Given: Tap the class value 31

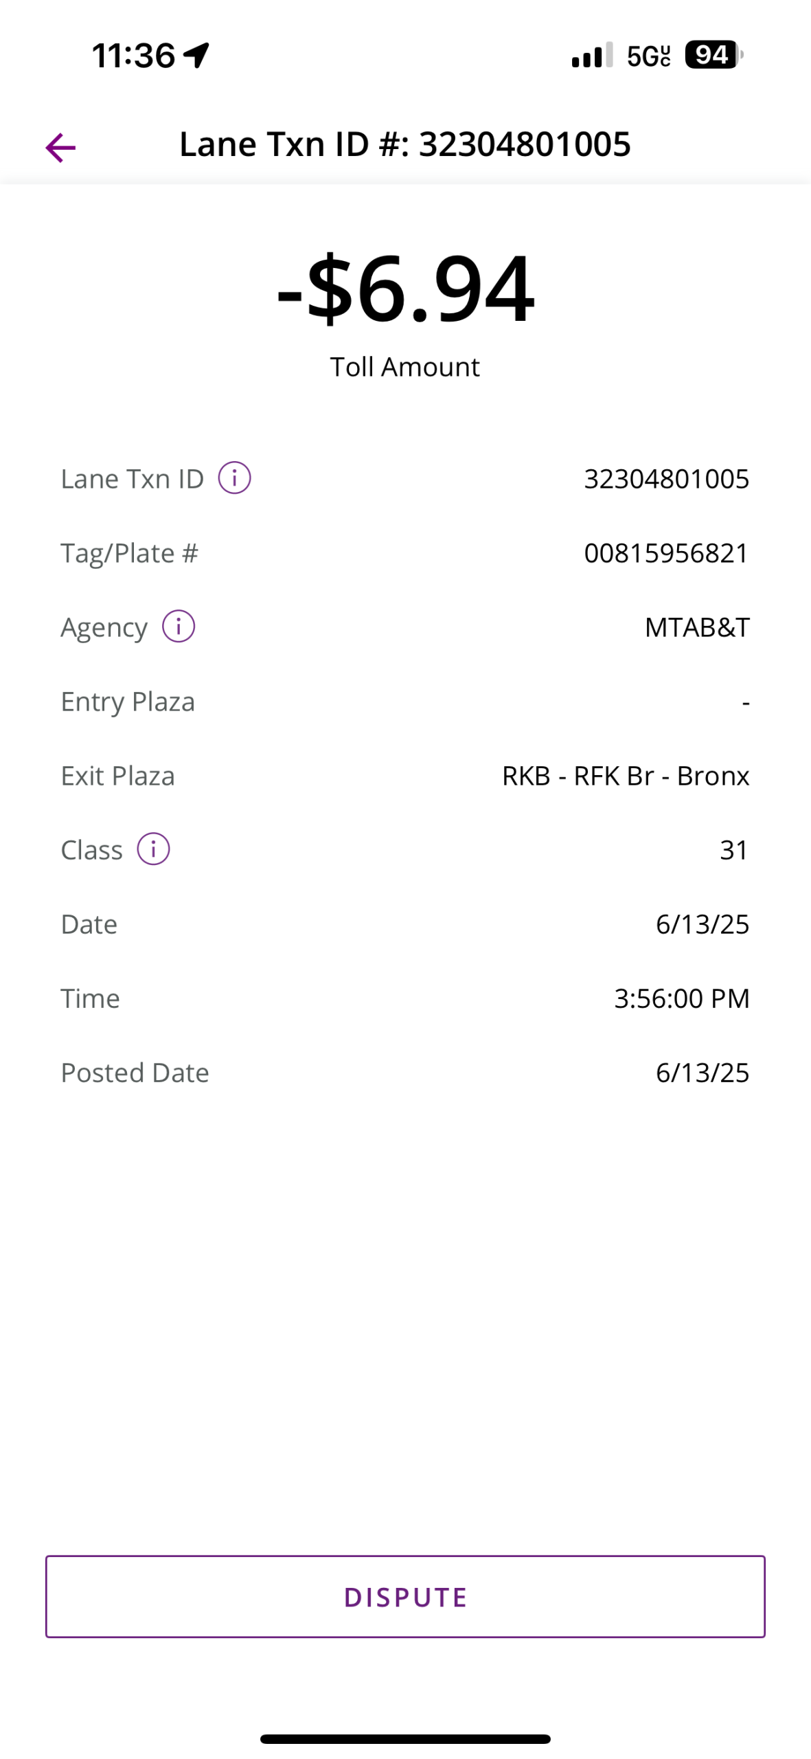Looking at the screenshot, I should tap(734, 850).
